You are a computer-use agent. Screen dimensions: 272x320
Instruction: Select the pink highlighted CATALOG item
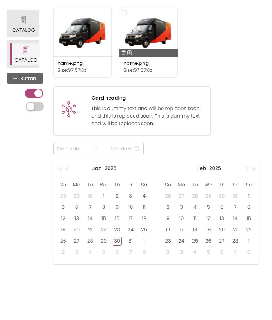click(x=25, y=54)
